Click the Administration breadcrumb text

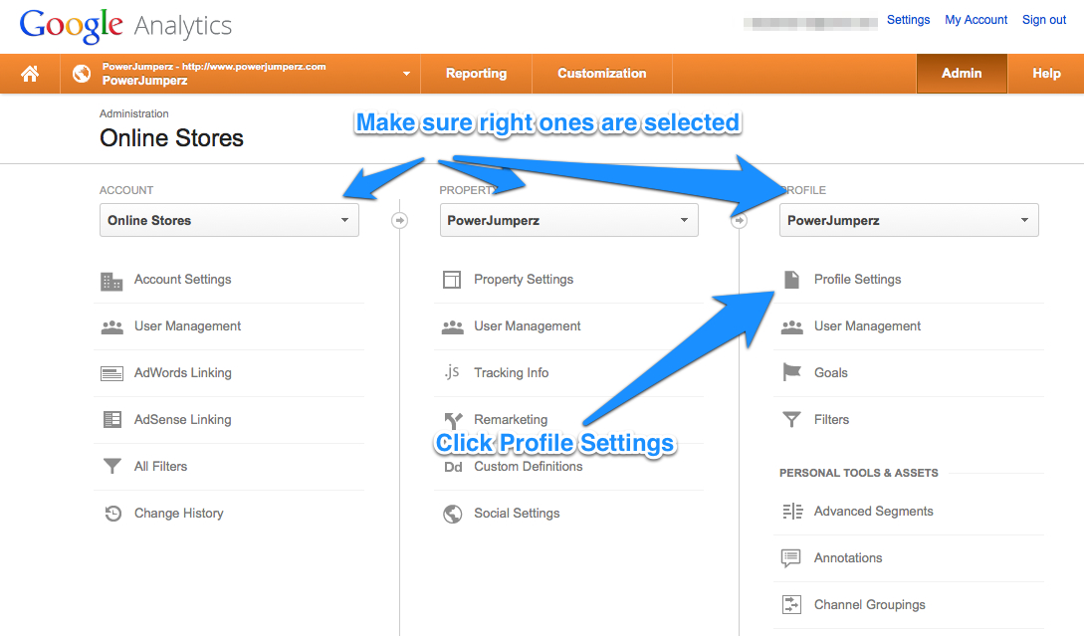134,113
